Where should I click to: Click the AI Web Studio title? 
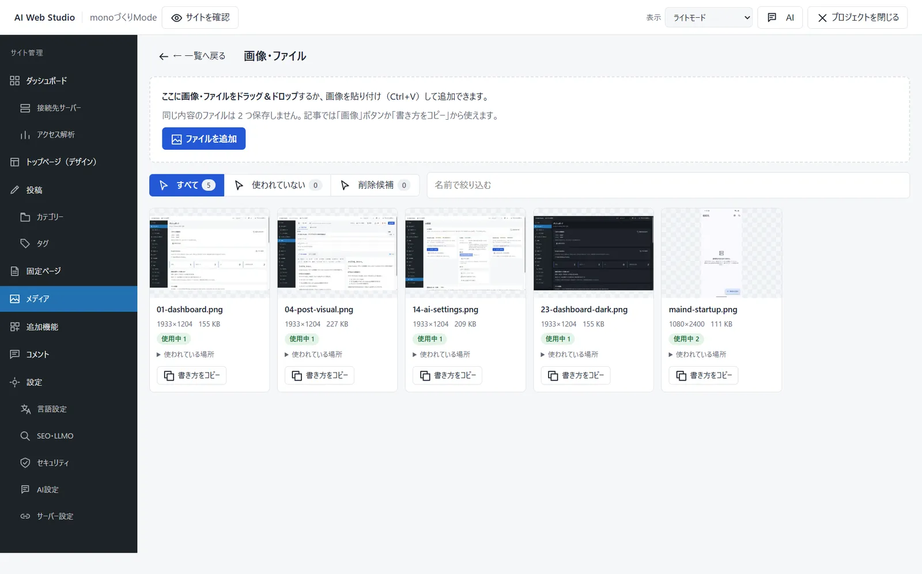point(44,17)
